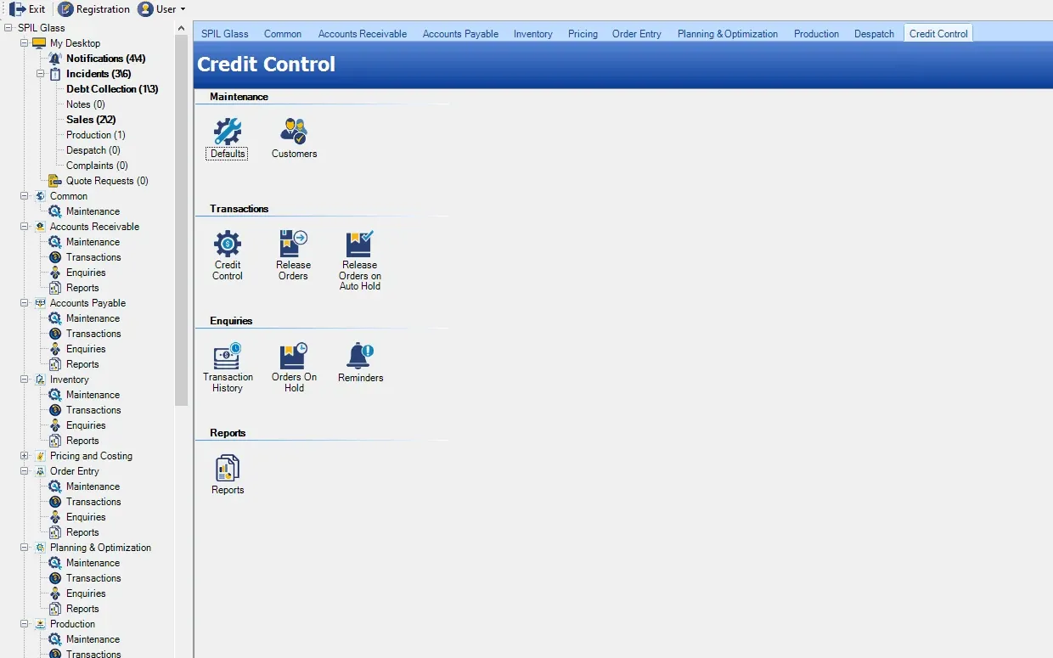This screenshot has height=658, width=1053.
Task: Collapse the My Desktop tree node
Action: tap(25, 43)
